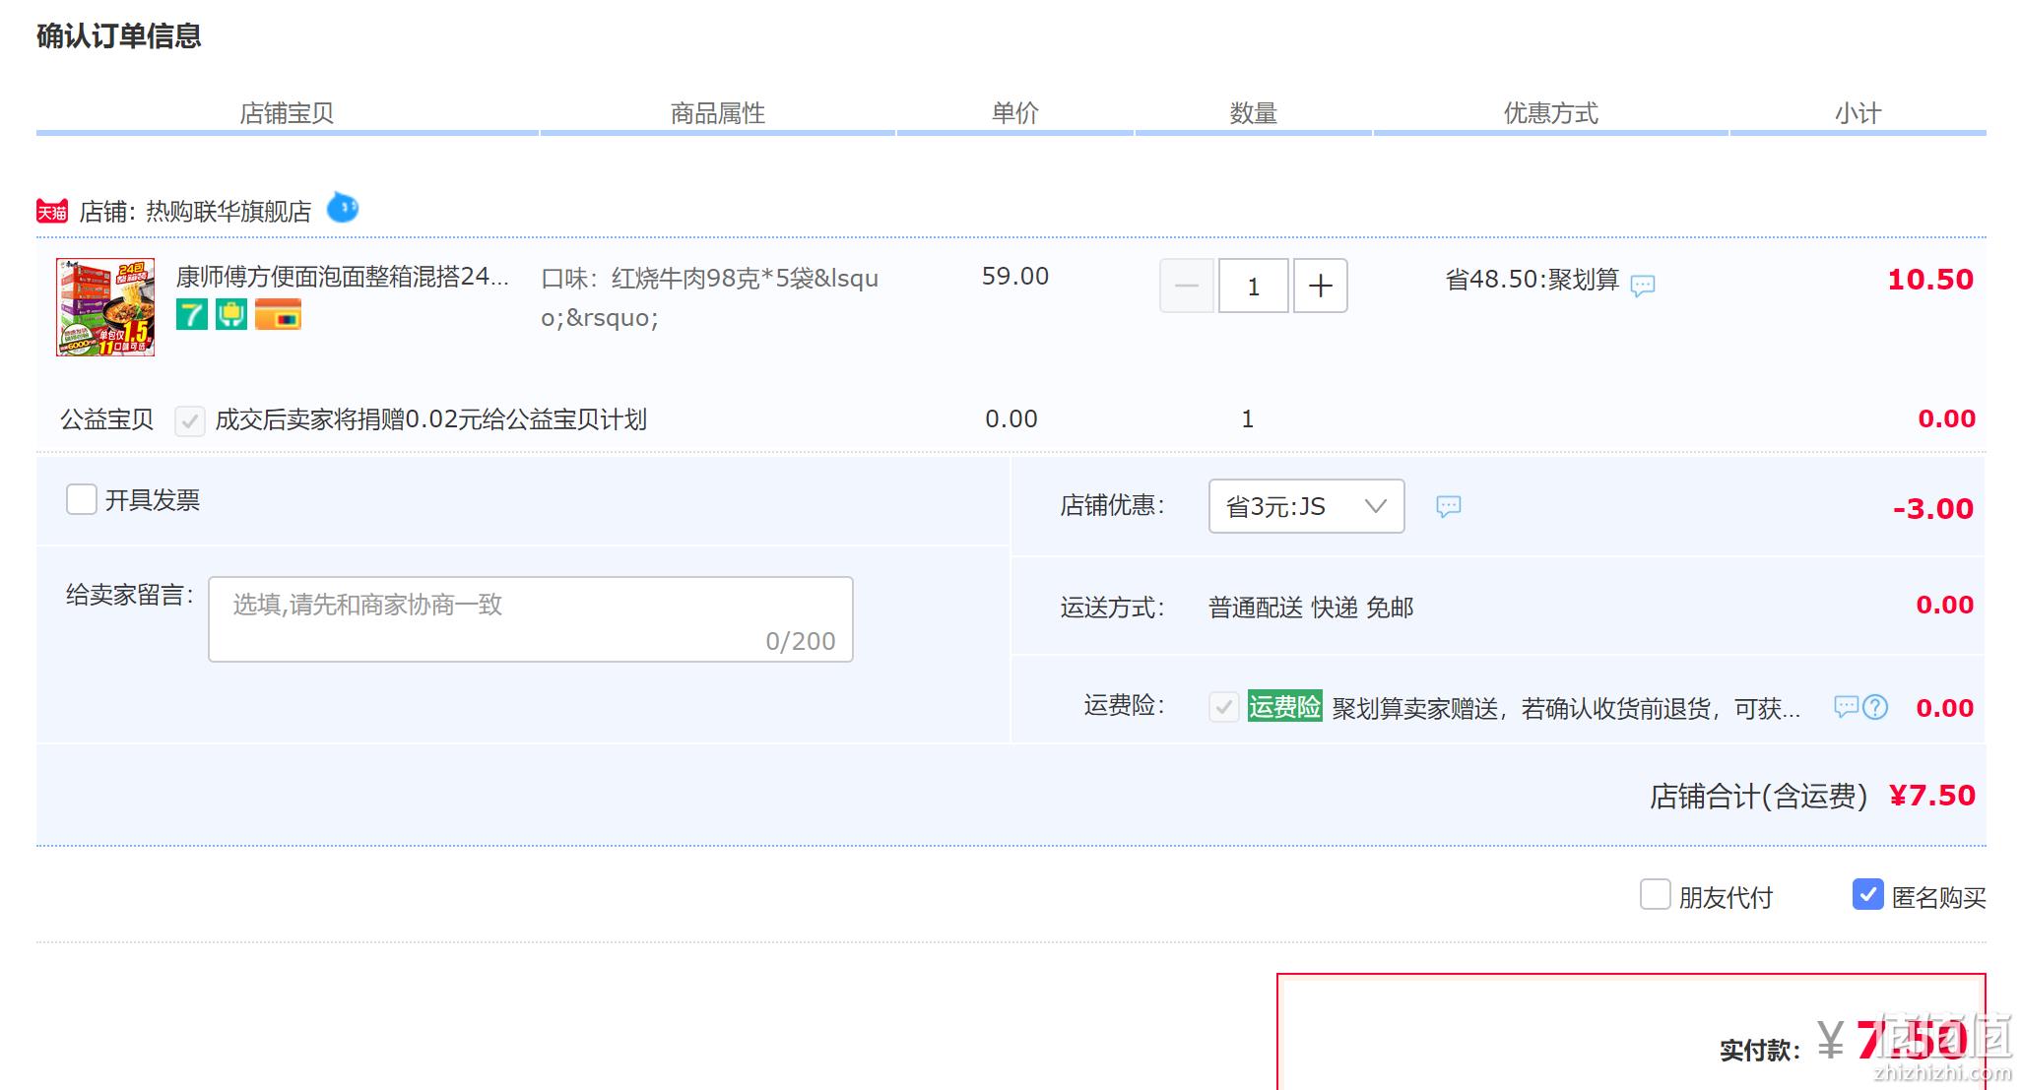This screenshot has height=1090, width=2021.
Task: Uncheck the 匿名购买 checkbox
Action: tap(1868, 894)
